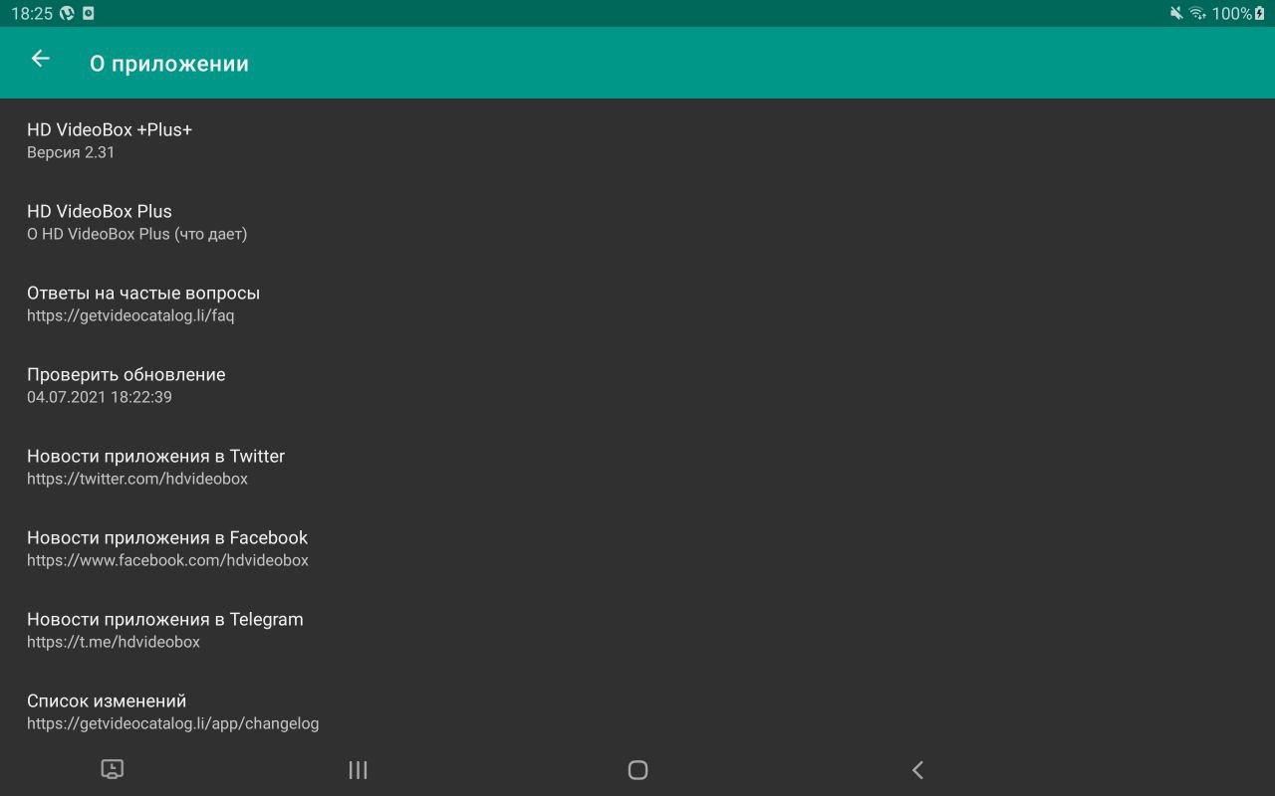Tap the clock showing 18:25
This screenshot has height=796, width=1275.
31,13
